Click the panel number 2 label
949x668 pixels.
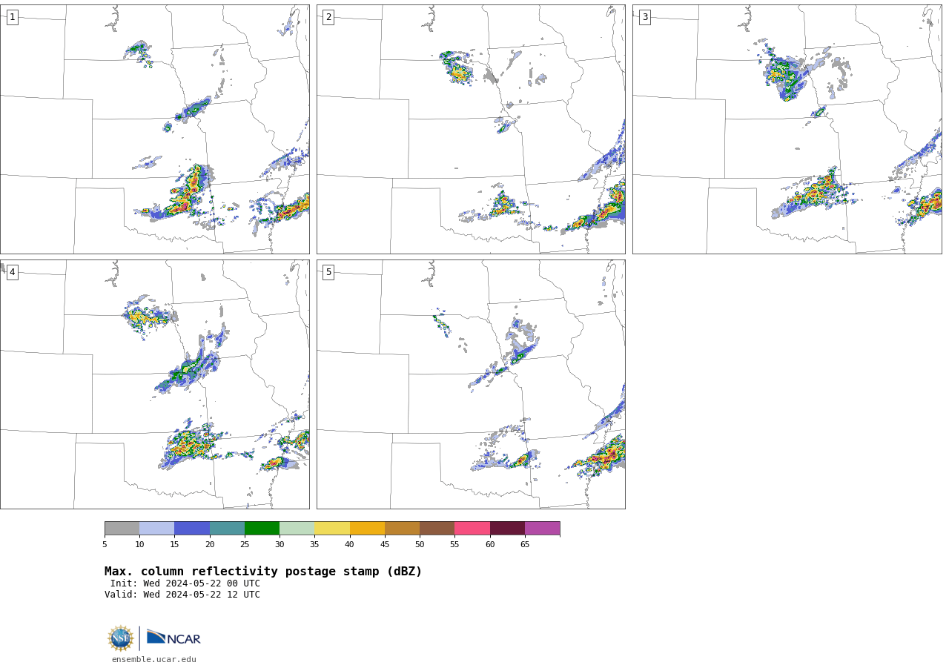[328, 17]
